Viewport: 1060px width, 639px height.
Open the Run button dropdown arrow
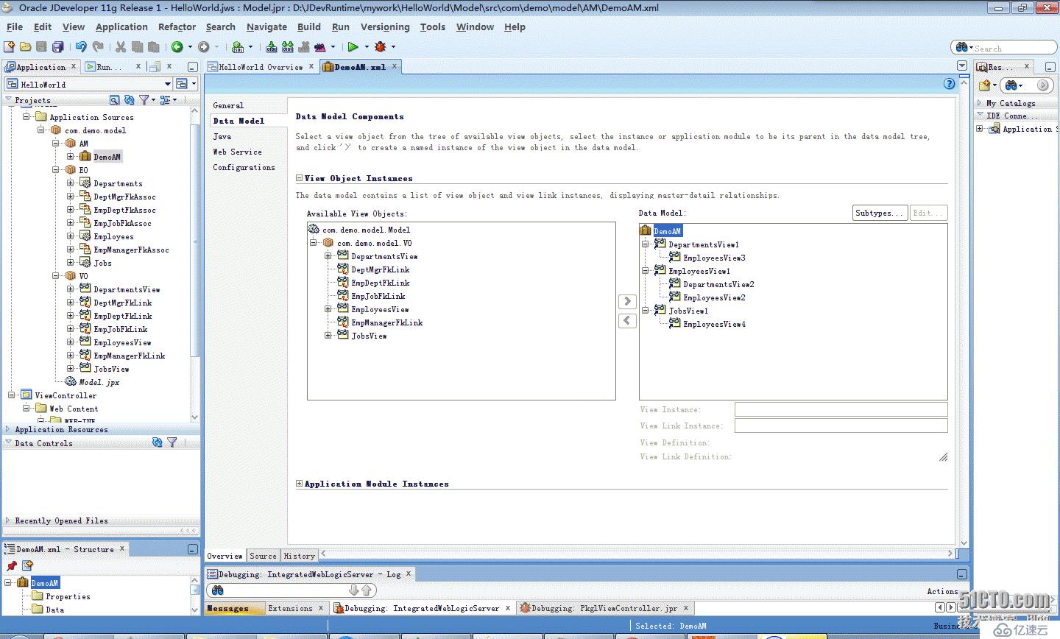(366, 47)
